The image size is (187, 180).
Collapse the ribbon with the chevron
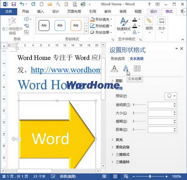pos(182,40)
